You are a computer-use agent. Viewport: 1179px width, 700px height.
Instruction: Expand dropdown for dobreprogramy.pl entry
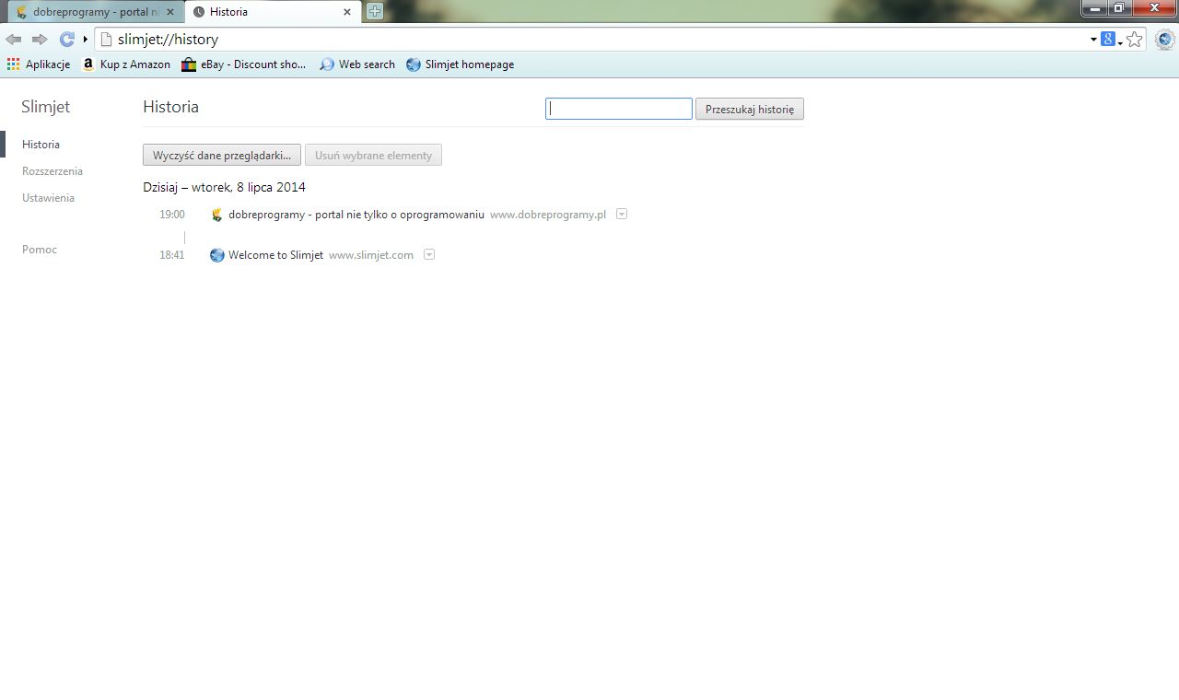coord(622,214)
